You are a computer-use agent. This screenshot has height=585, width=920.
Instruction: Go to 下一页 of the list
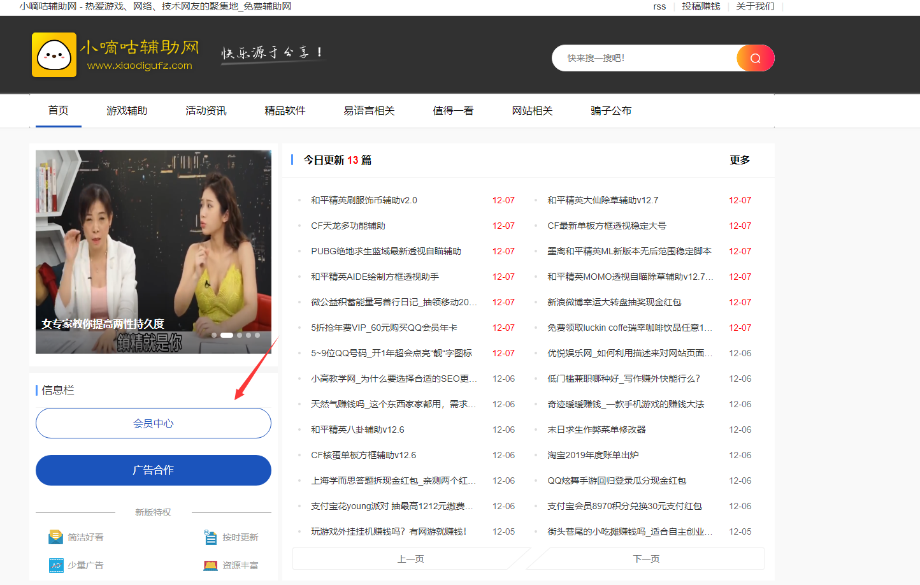(x=646, y=559)
